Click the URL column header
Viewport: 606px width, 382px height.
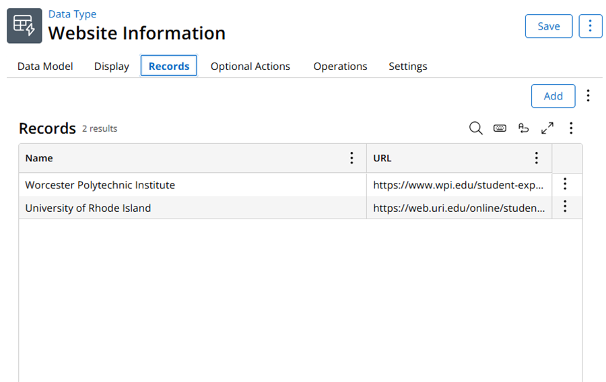click(459, 158)
